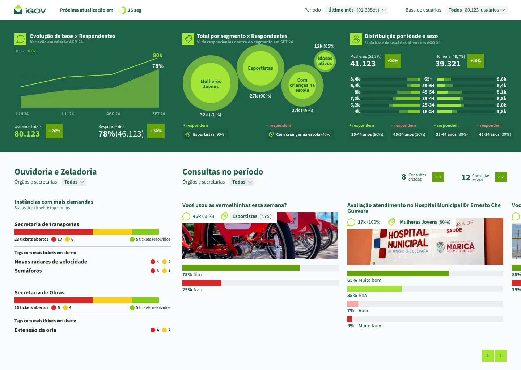Expand Ouvidoria Órgãos e secretarias Todas dropdown
This screenshot has width=521, height=370.
(74, 182)
